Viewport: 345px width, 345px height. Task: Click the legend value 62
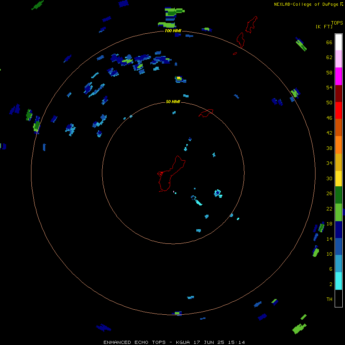[x=329, y=58]
